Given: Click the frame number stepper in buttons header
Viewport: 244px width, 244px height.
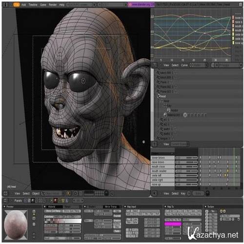Looking at the screenshot, I should [x=78, y=201].
